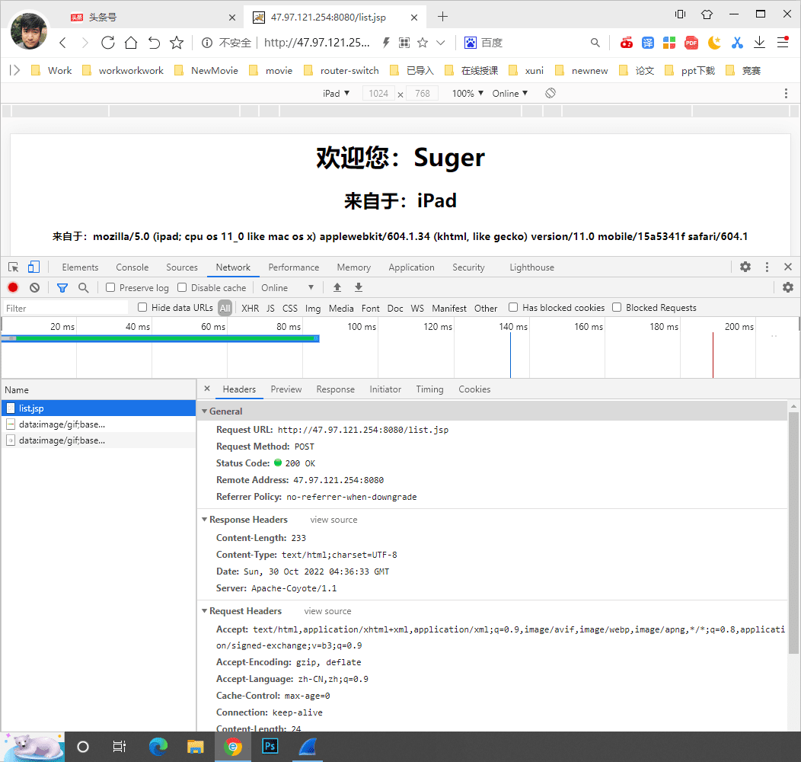This screenshot has width=801, height=762.
Task: Check the Disable cache option
Action: coord(182,287)
